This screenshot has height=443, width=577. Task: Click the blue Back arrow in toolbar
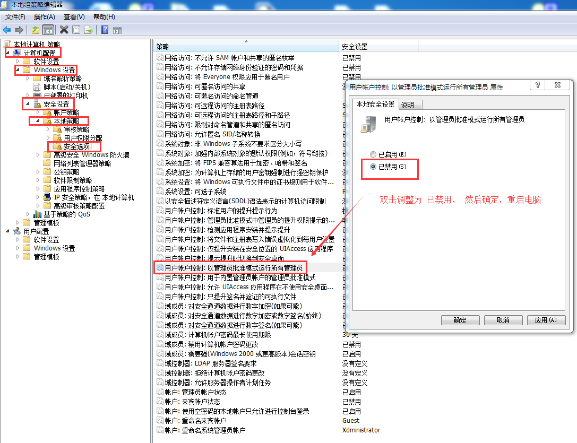pyautogui.click(x=7, y=30)
